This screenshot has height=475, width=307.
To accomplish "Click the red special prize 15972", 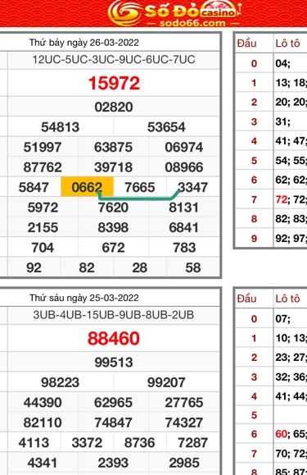I will [114, 83].
